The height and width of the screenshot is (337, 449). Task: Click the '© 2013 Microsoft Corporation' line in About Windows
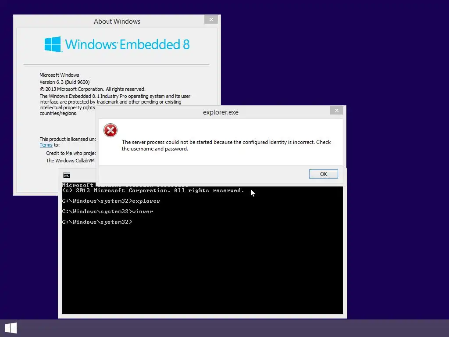[93, 89]
